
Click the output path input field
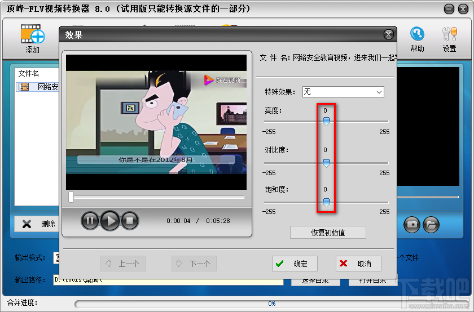point(168,280)
